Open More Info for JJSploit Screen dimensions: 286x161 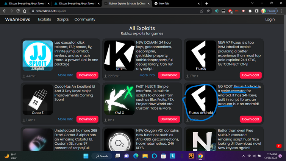click(66, 75)
